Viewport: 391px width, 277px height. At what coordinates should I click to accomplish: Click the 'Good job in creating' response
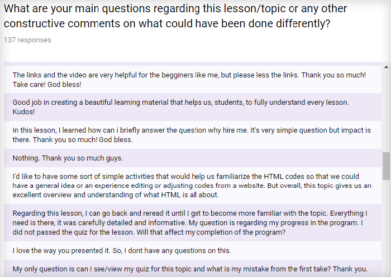[193, 107]
